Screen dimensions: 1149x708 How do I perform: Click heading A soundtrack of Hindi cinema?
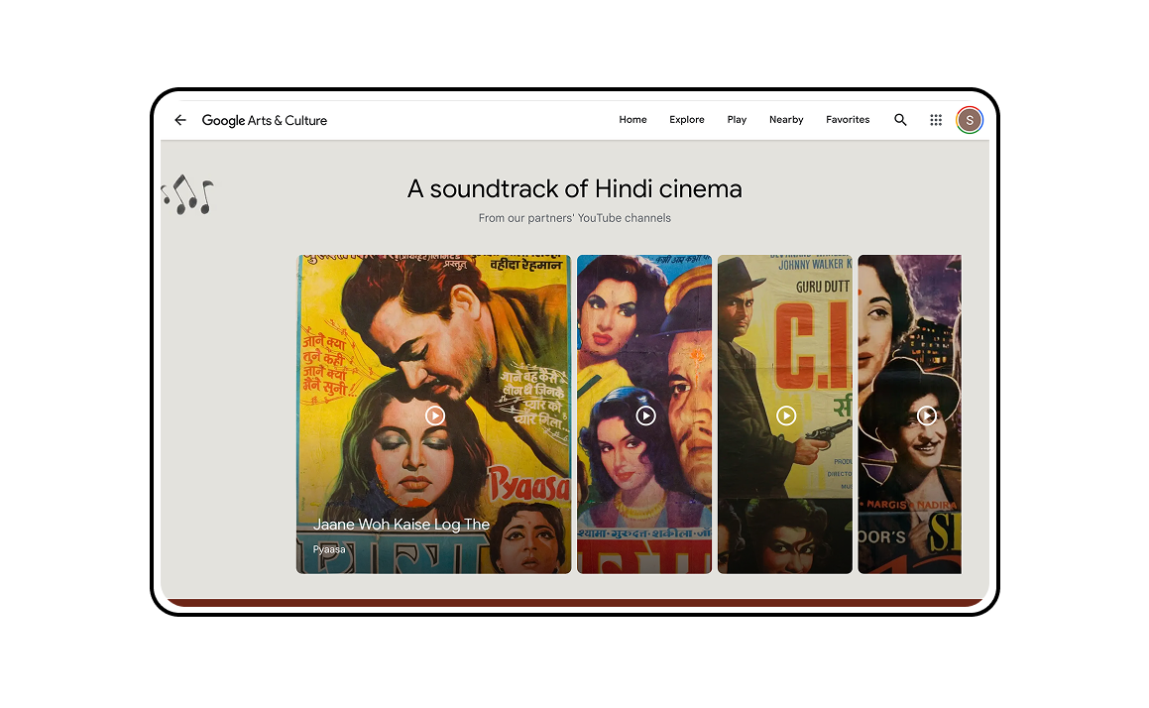pos(574,188)
